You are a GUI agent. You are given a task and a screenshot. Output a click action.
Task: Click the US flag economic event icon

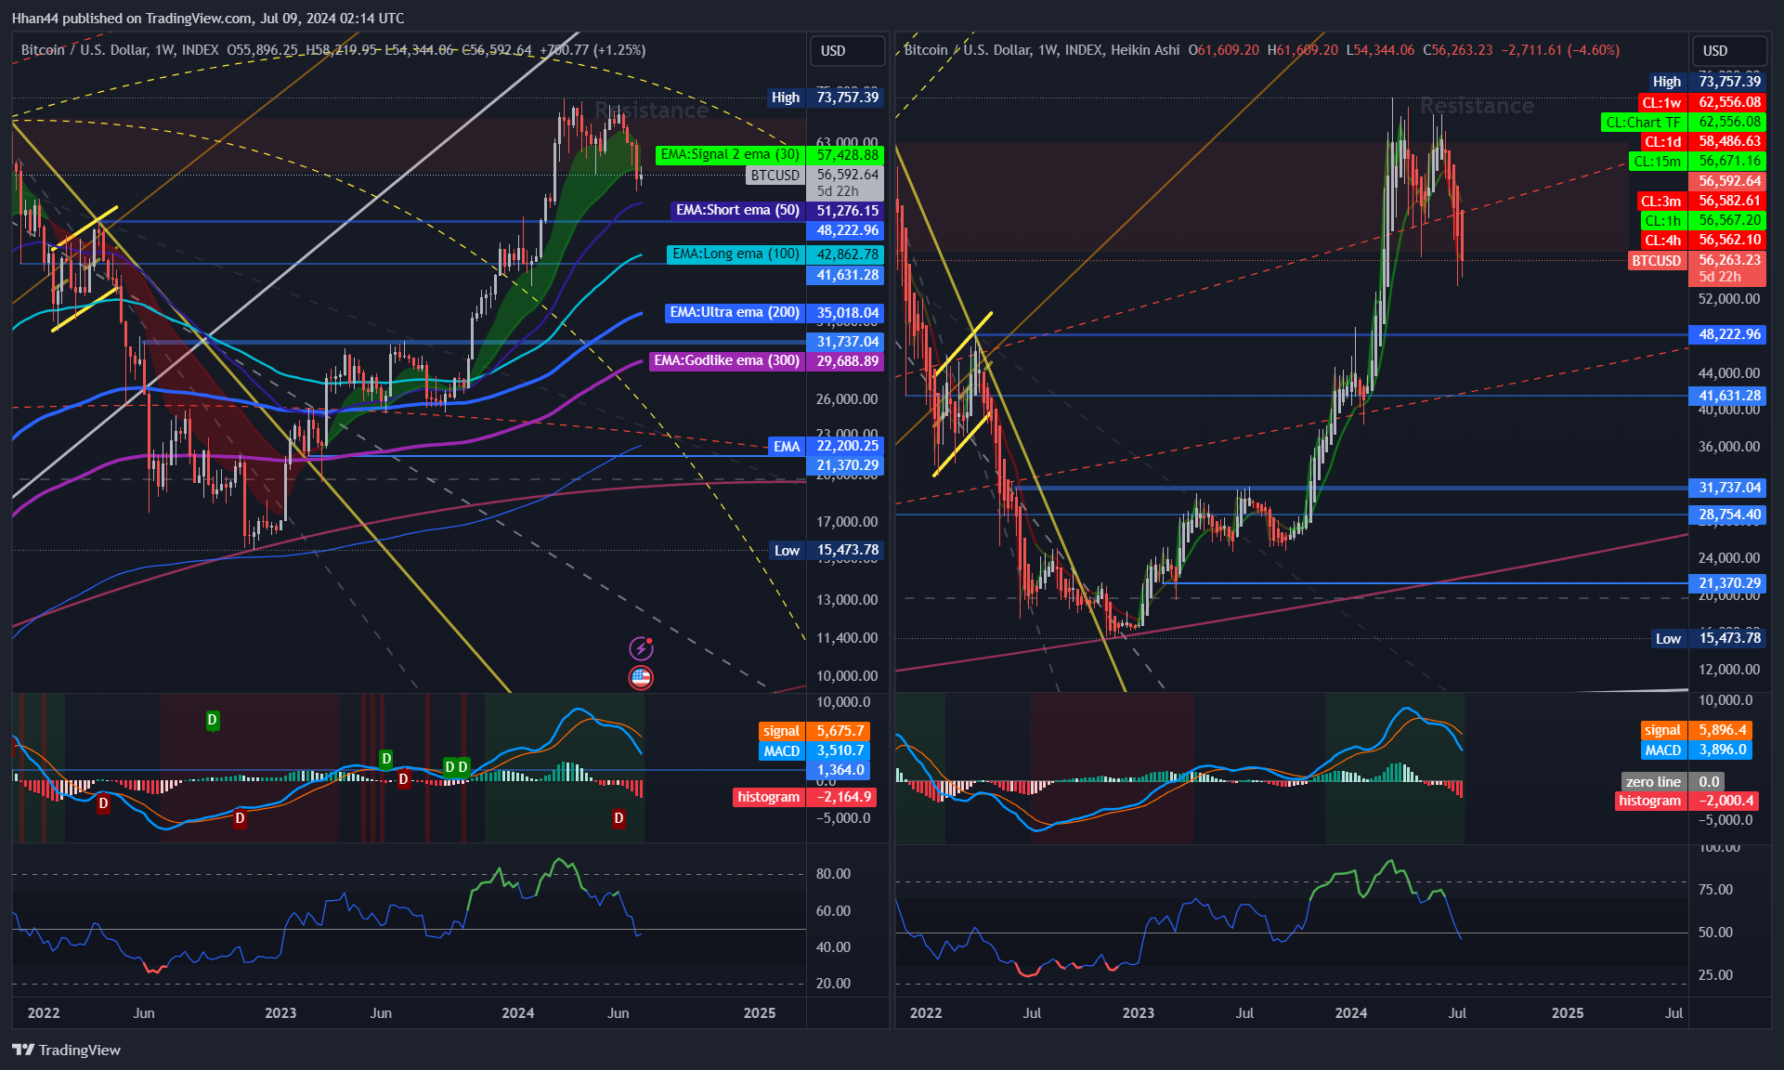click(641, 677)
